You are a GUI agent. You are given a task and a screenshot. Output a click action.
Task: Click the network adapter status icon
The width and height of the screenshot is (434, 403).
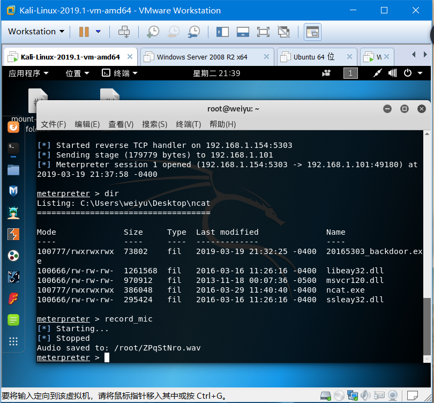(353, 396)
